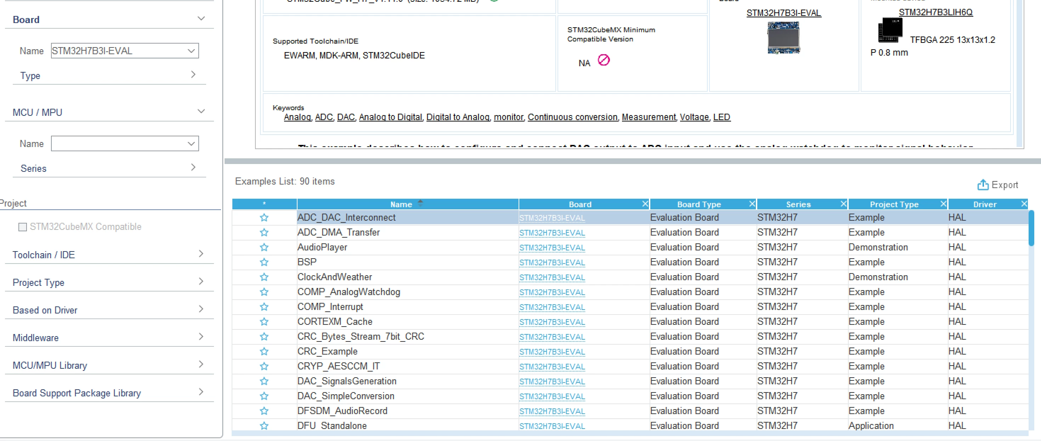
Task: Collapse the MCU / MPU section
Action: coord(201,112)
